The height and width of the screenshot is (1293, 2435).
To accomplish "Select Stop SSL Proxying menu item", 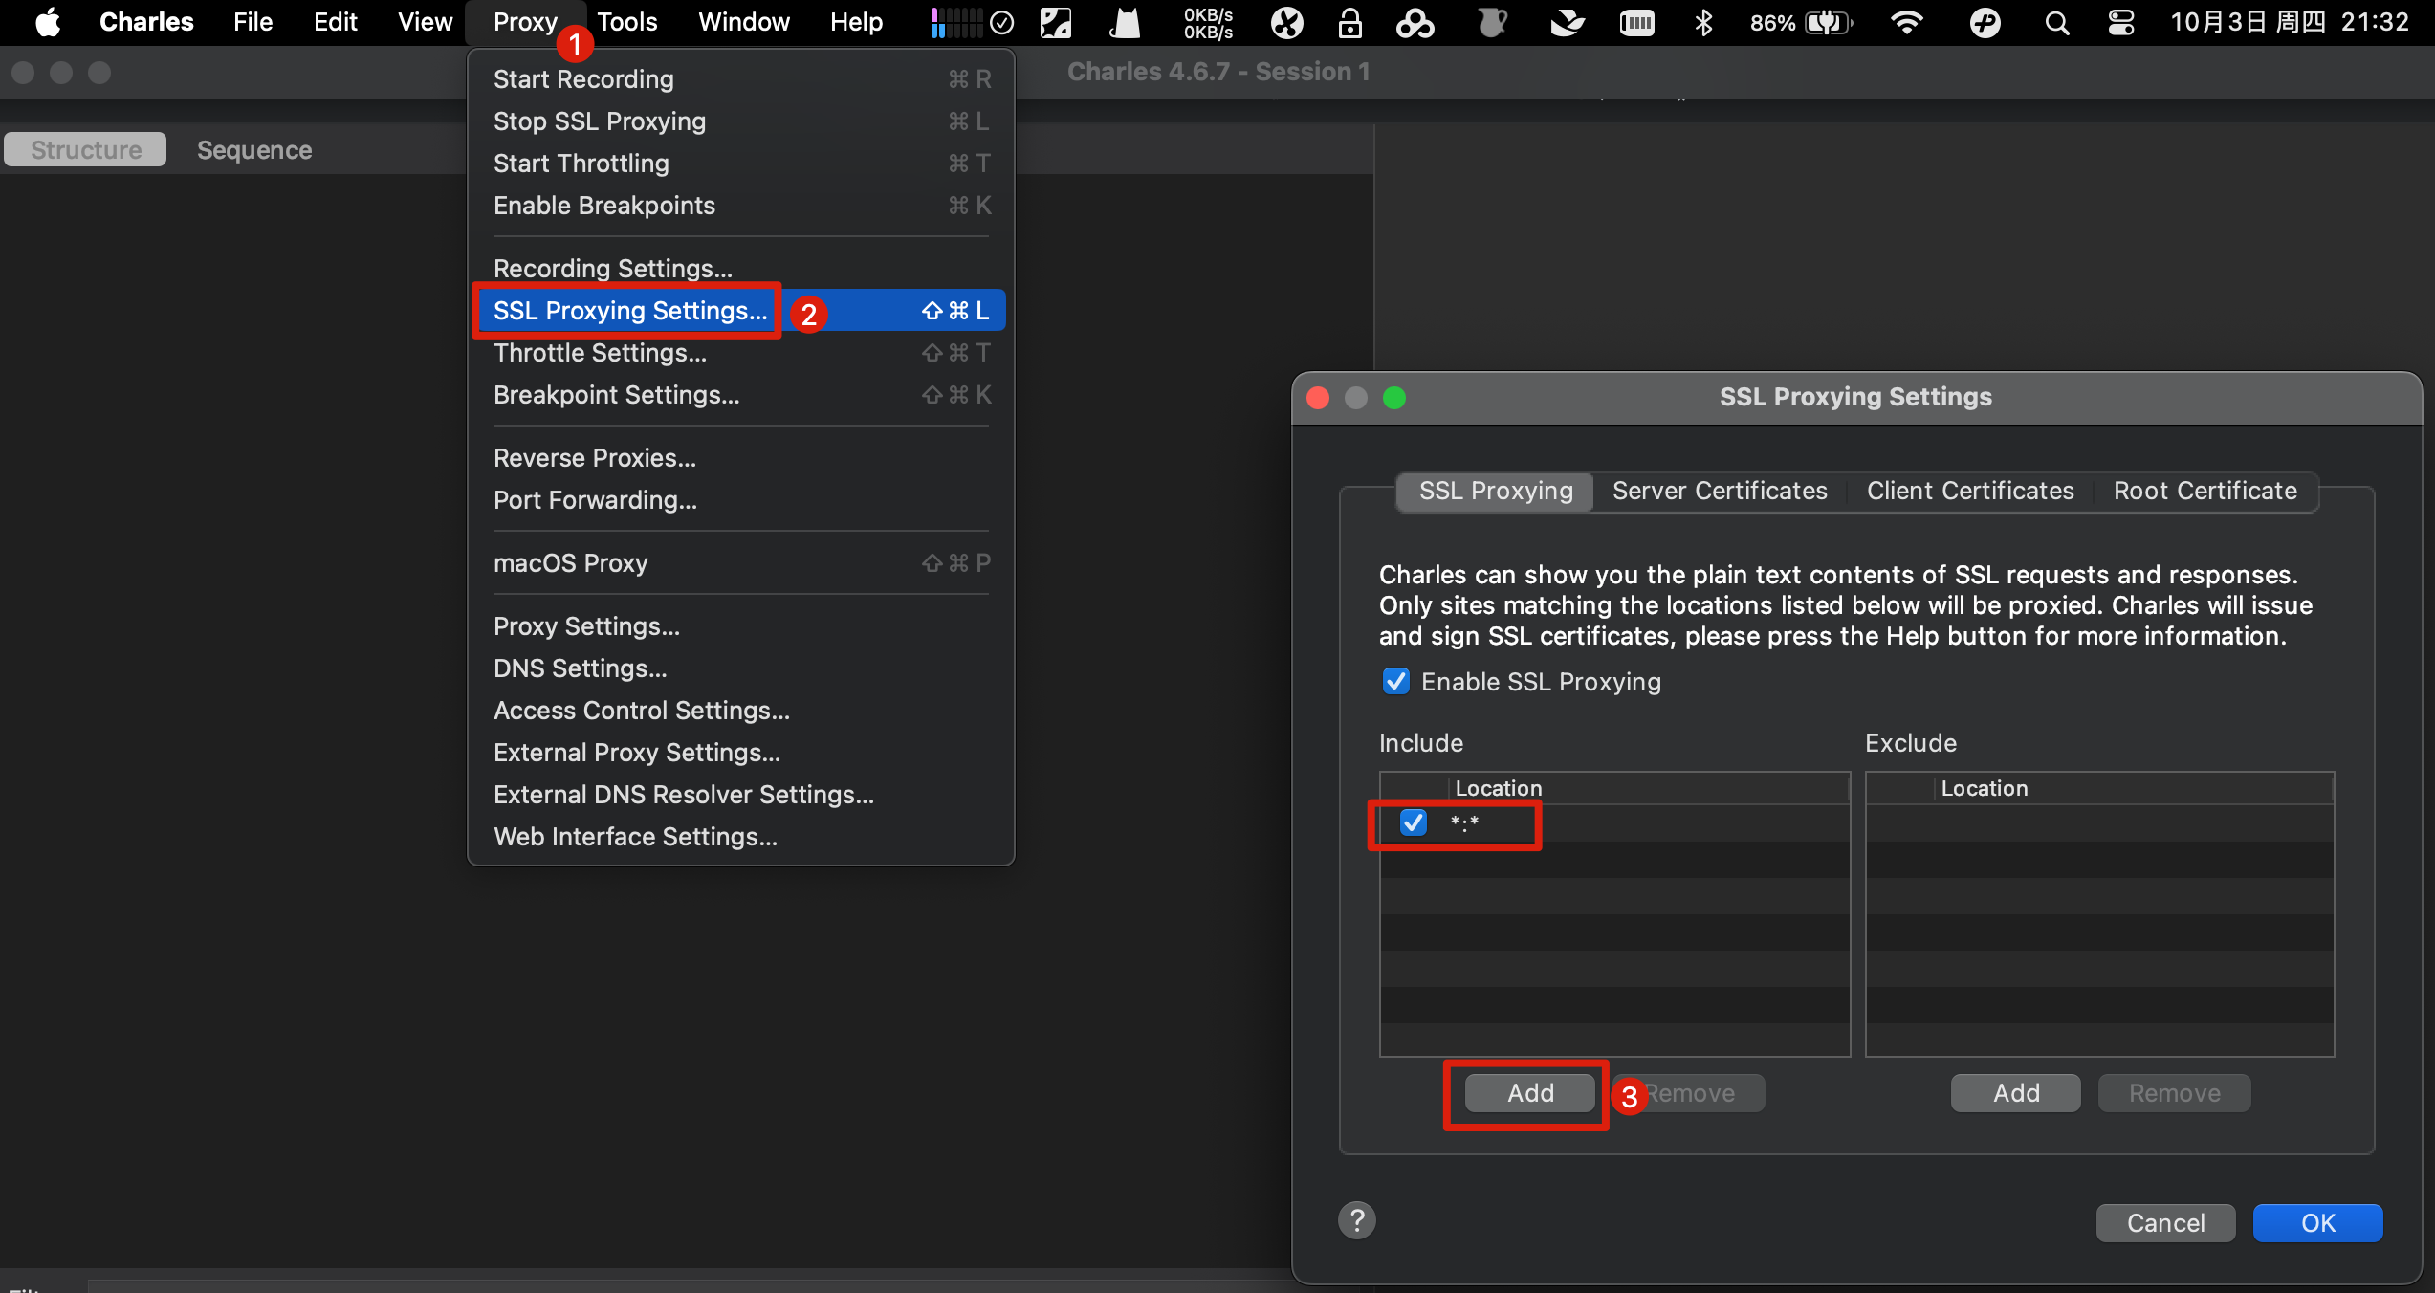I will pos(741,121).
